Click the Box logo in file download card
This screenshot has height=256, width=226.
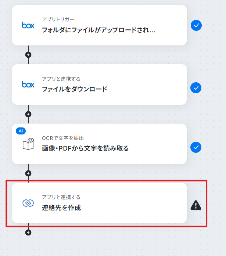[x=28, y=84]
